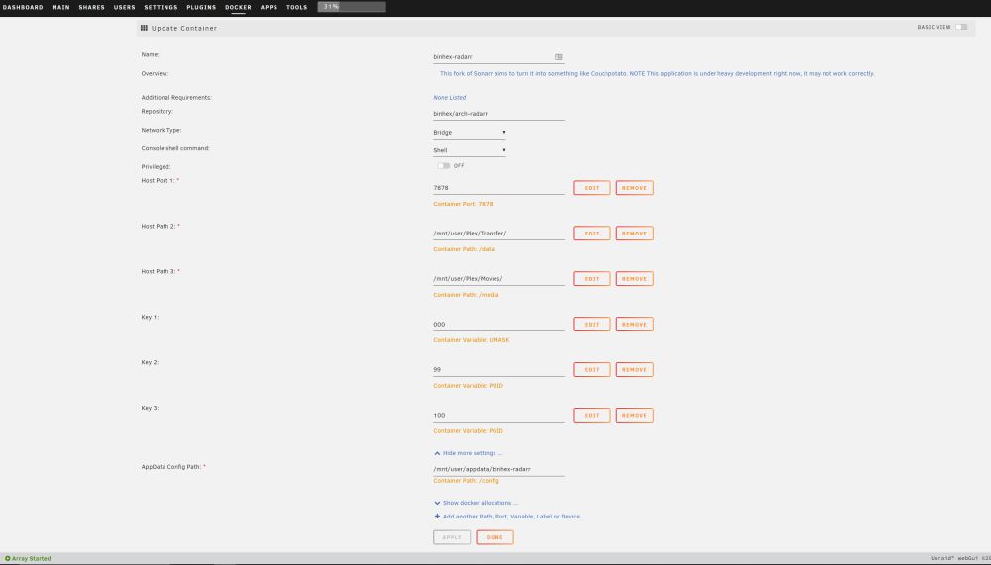Click the Container Path: /config text
The image size is (991, 565).
pos(466,481)
